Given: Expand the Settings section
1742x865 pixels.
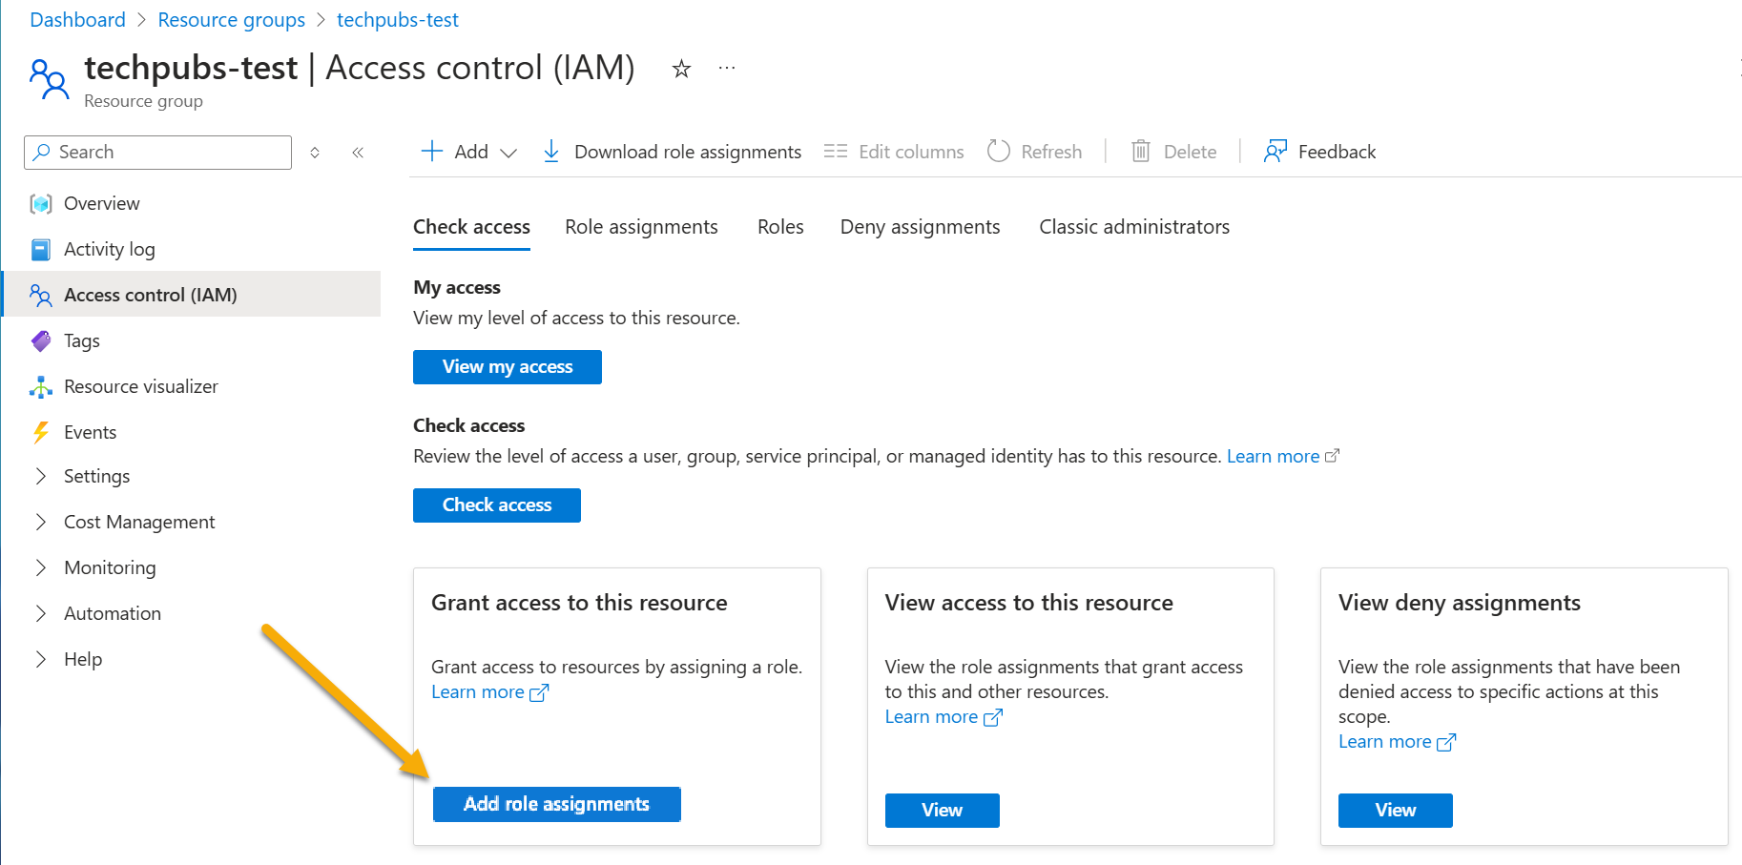Looking at the screenshot, I should point(95,476).
